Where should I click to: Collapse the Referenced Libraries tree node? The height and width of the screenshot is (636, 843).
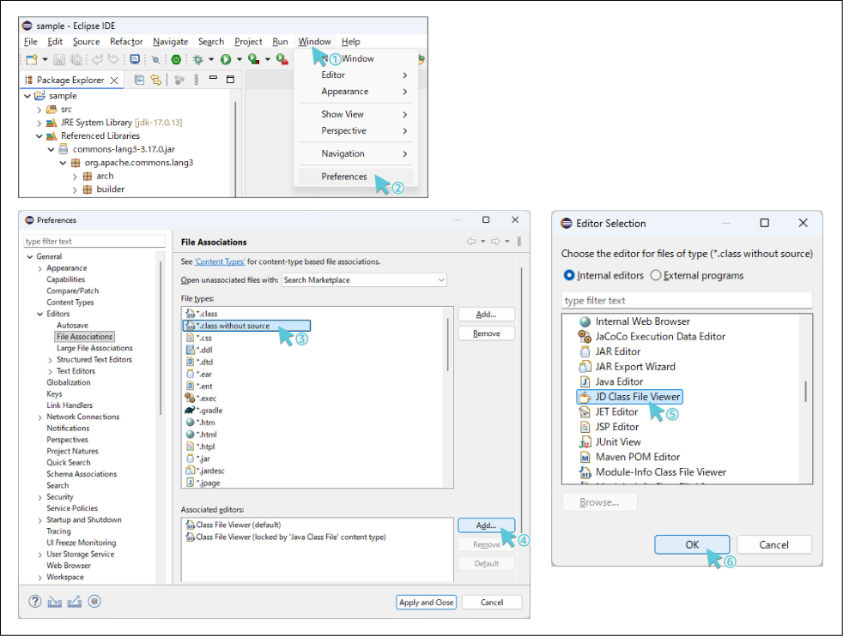[39, 135]
